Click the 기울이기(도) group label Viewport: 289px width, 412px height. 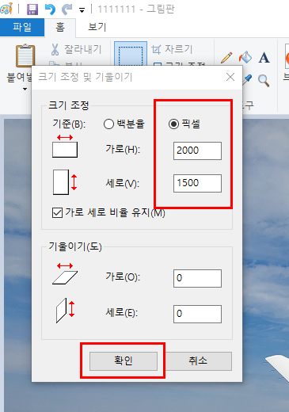click(x=75, y=246)
